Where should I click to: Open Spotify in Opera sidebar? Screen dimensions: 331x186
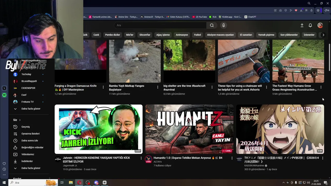[x=4, y=95]
